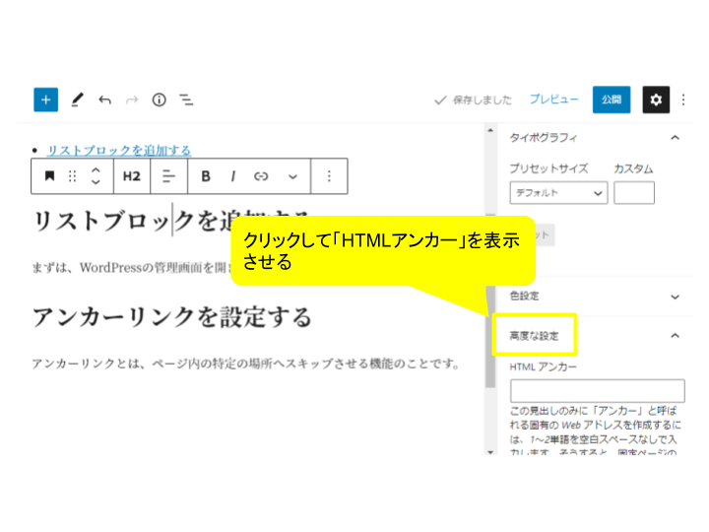
Task: Open the text alignment option
Action: point(168,176)
